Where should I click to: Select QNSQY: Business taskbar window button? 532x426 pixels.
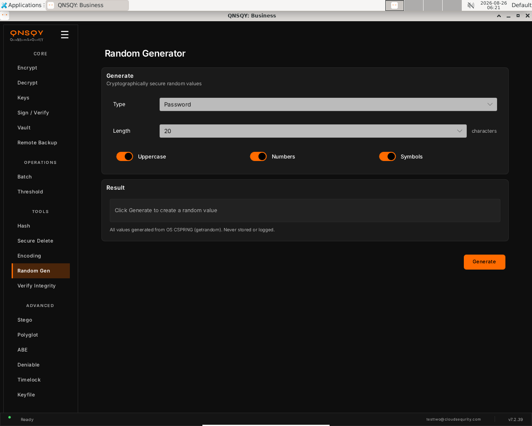click(87, 5)
